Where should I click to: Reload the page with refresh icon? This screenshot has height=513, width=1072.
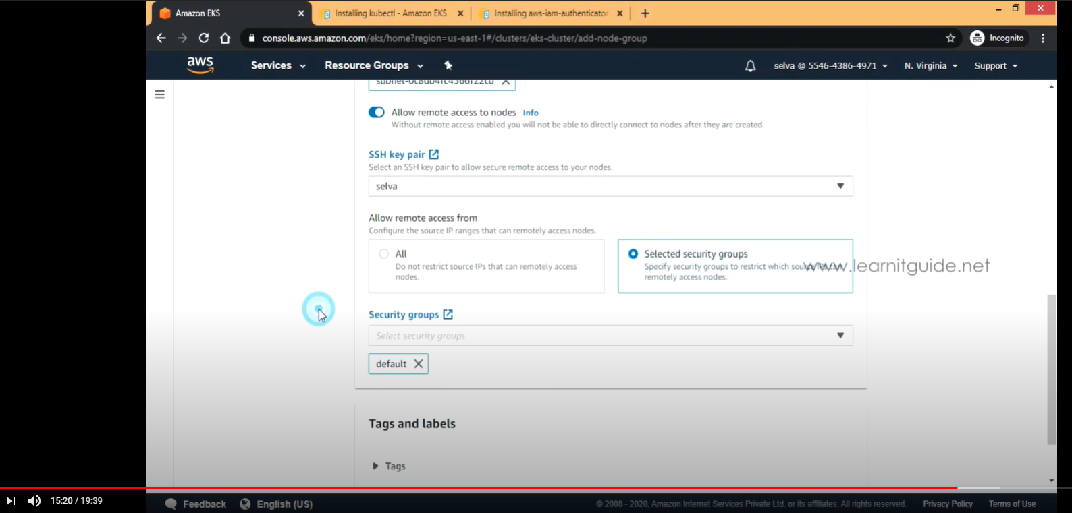point(204,38)
